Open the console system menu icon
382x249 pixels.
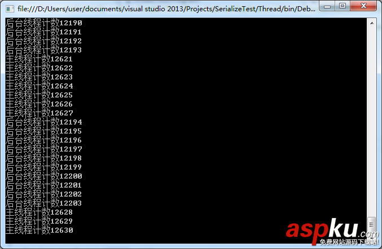coord(10,9)
